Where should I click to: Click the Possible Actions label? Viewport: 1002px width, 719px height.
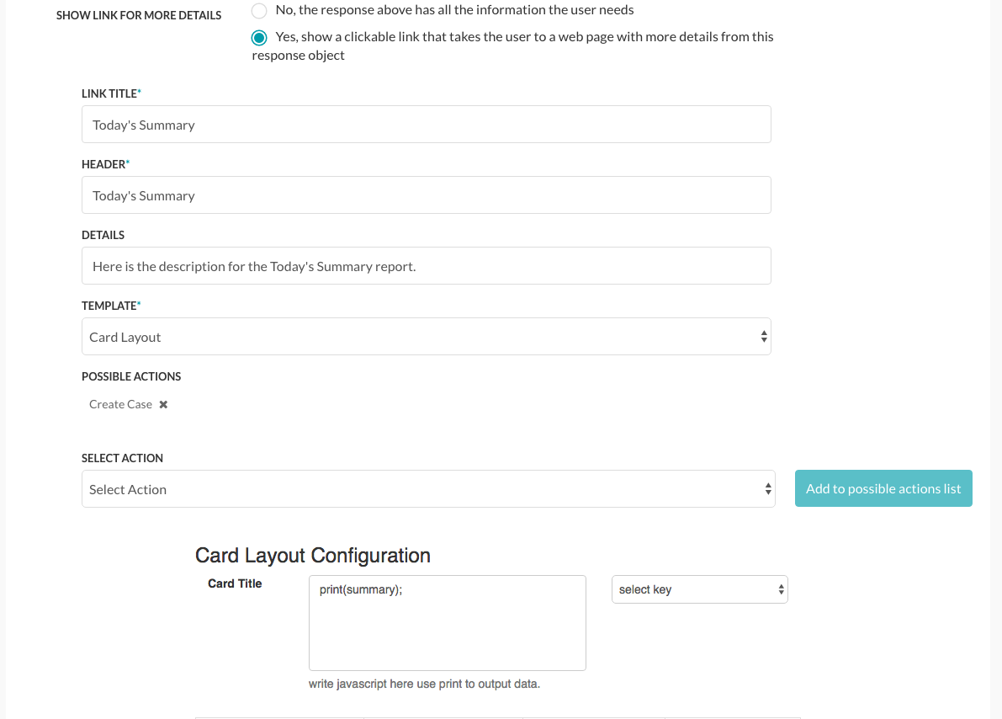[x=131, y=376]
